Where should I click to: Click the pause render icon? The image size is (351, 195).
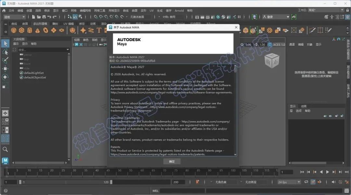(239, 17)
